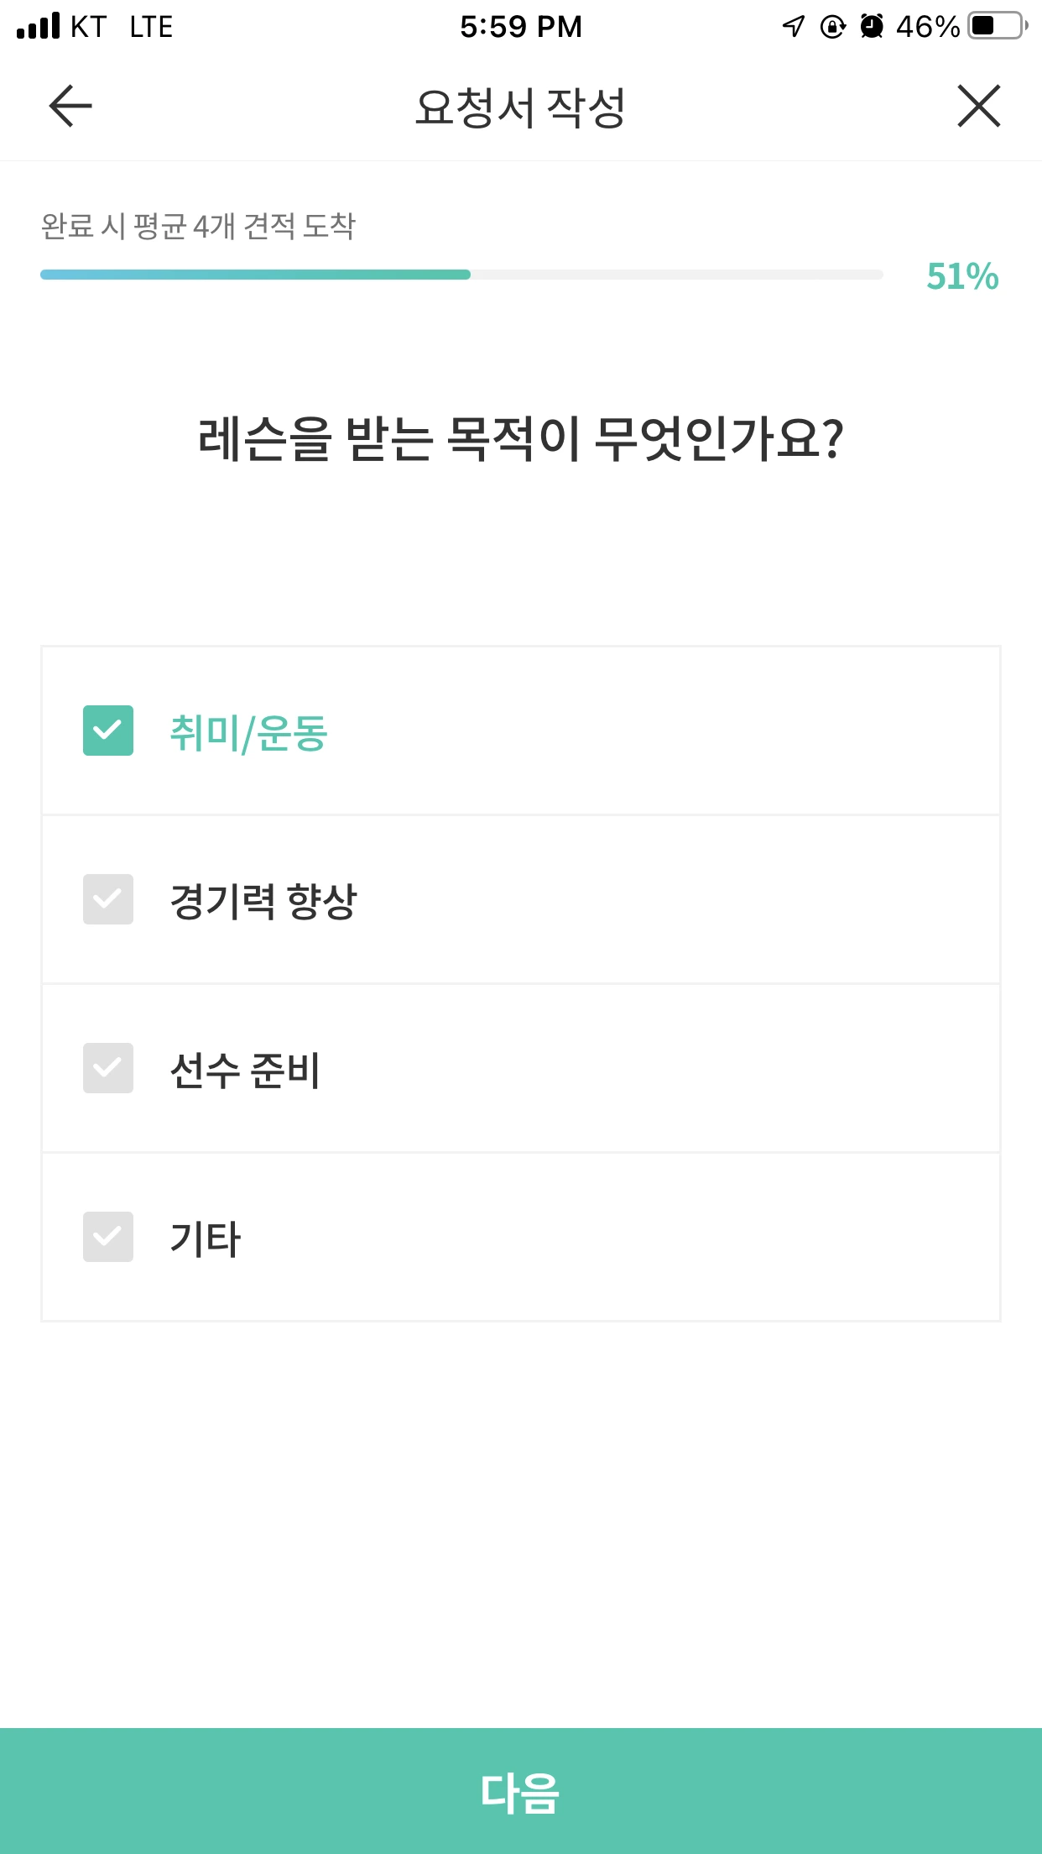The width and height of the screenshot is (1042, 1854).
Task: Tap the 요청서 작성 header title
Action: coord(520,107)
